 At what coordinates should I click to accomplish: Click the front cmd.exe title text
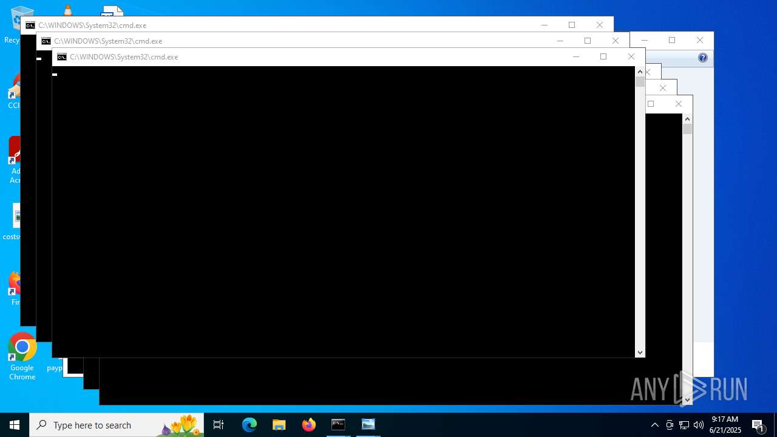point(124,57)
